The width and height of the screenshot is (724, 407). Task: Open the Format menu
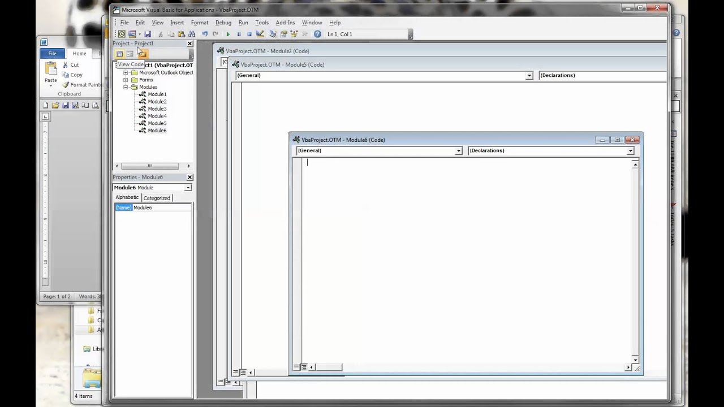200,23
